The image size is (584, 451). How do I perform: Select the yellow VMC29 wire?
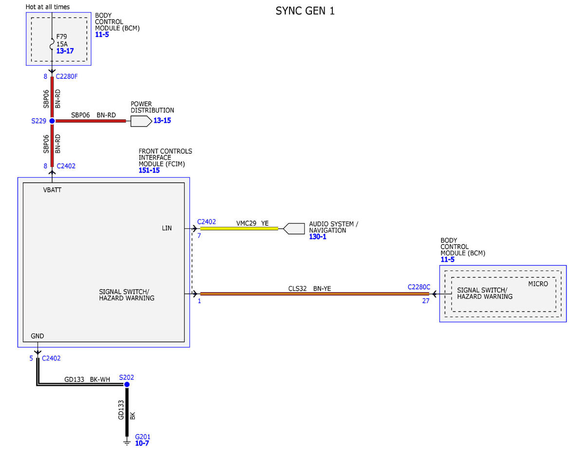239,228
